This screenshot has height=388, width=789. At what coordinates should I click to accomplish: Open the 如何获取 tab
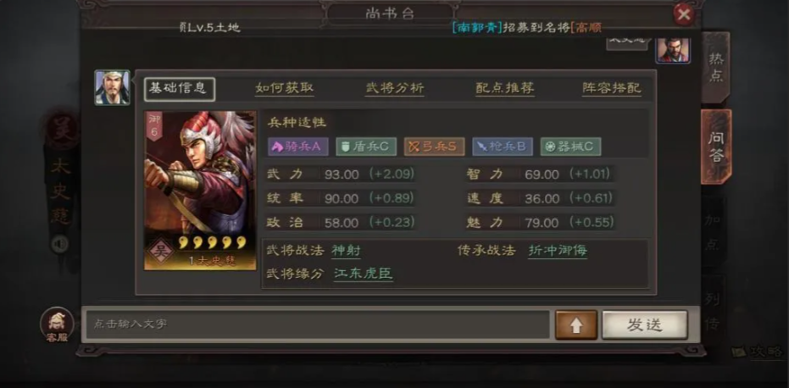[284, 89]
